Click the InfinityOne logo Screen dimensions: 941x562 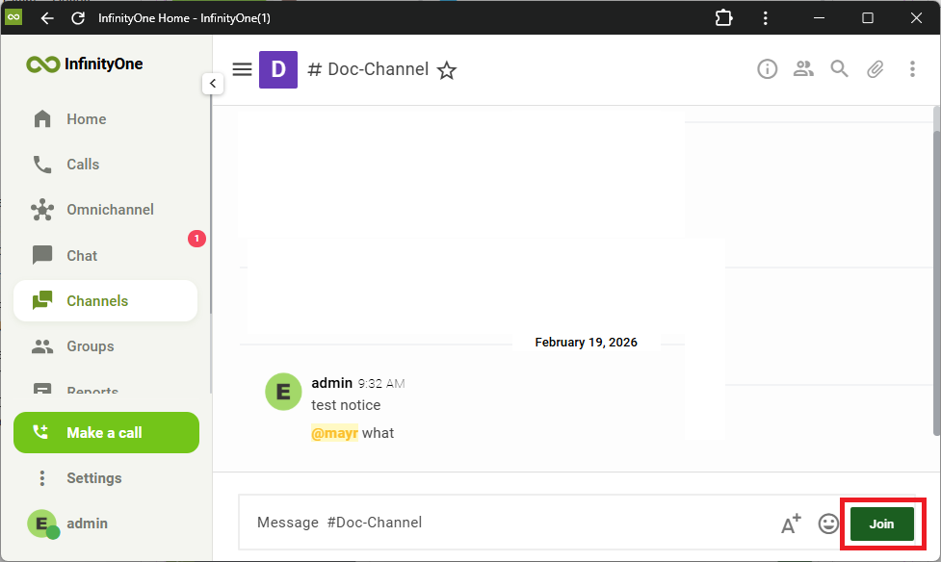85,64
